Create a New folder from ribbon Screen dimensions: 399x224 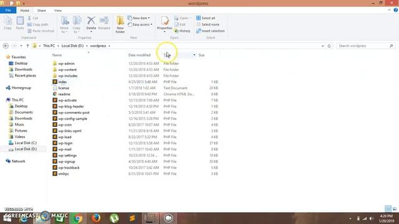(120, 25)
